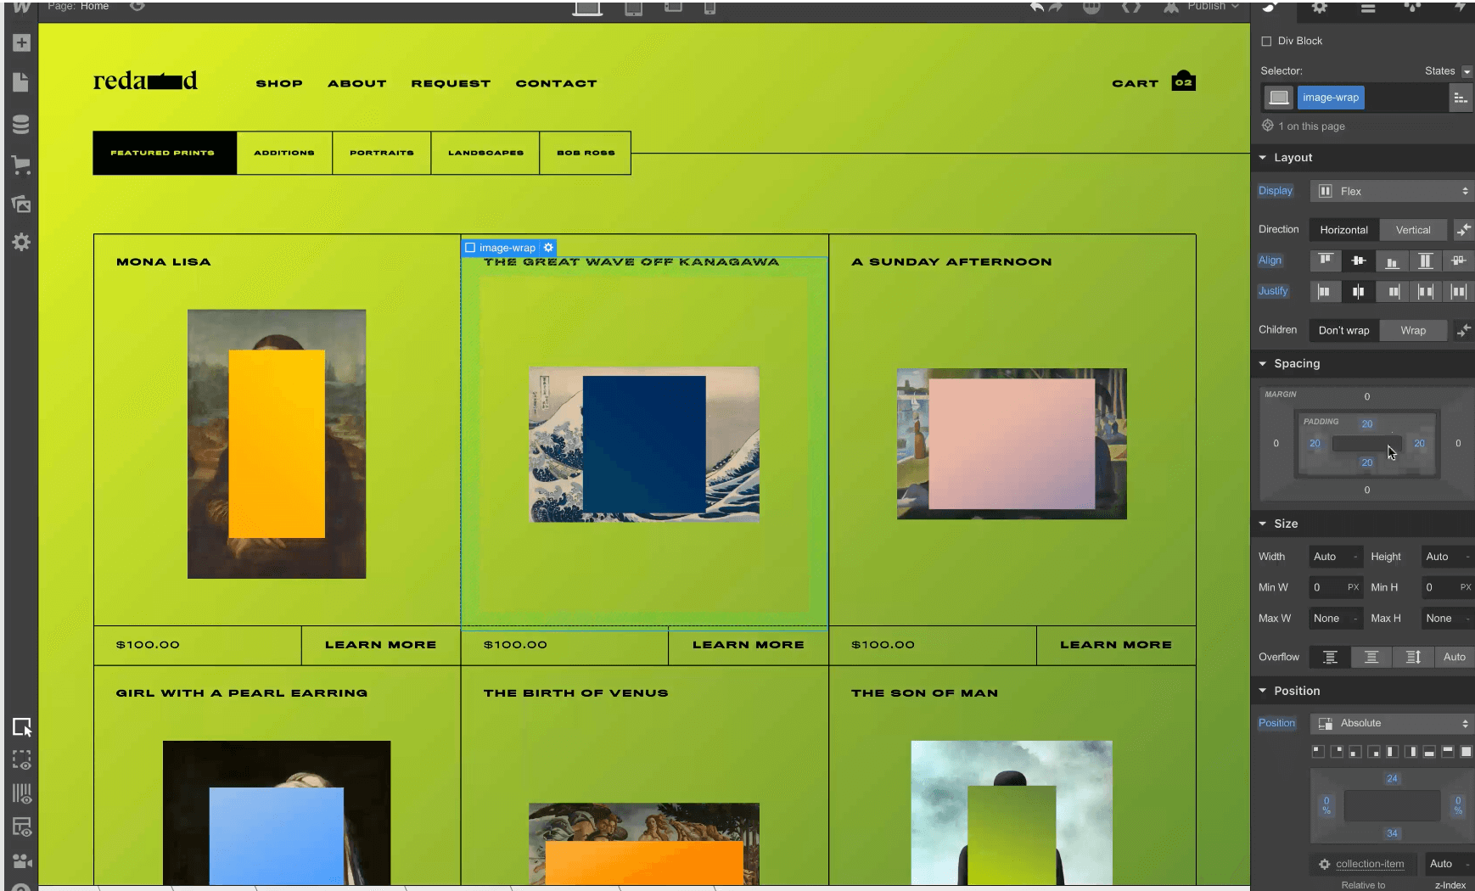Click the Min W value field
The image size is (1475, 891).
point(1326,587)
